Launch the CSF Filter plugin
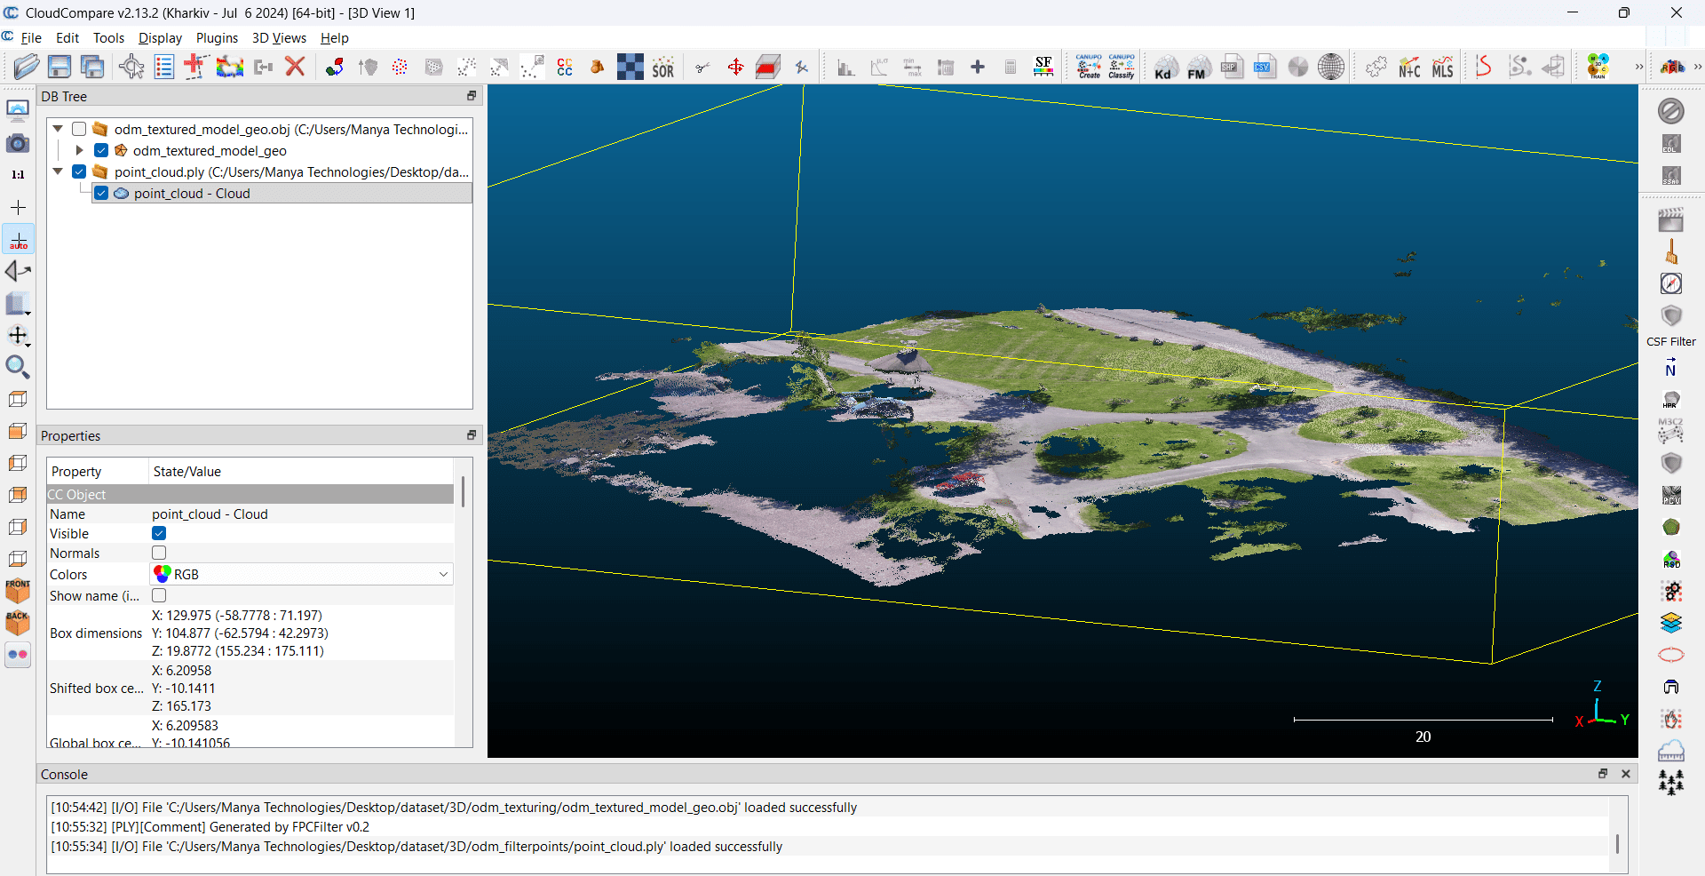The image size is (1705, 876). tap(1672, 316)
